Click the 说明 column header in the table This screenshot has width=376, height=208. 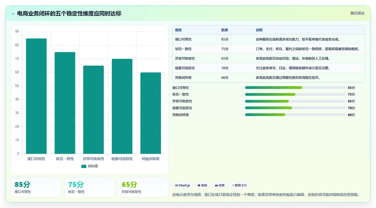click(x=259, y=30)
